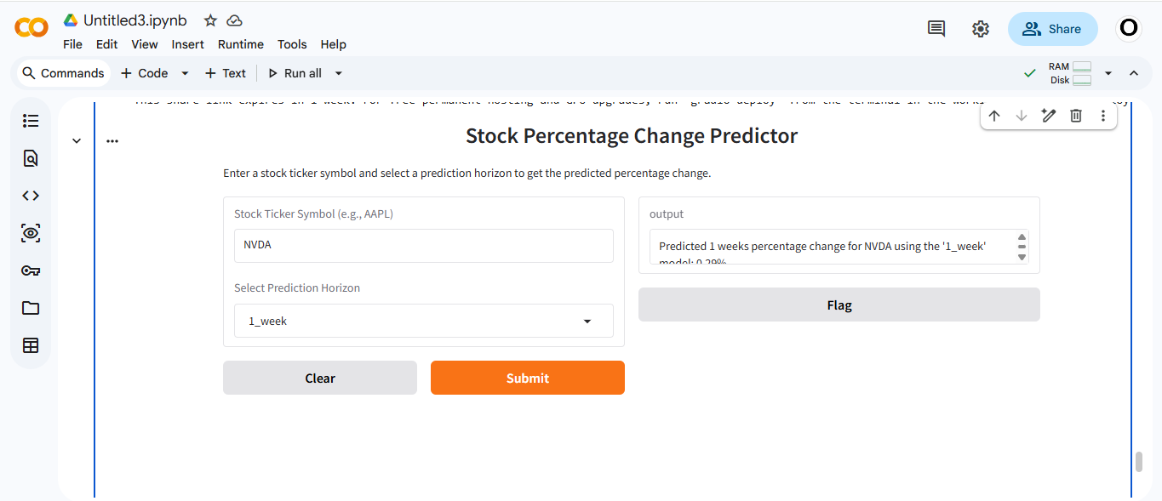Open the Runtime menu
This screenshot has height=501, width=1162.
[x=241, y=44]
